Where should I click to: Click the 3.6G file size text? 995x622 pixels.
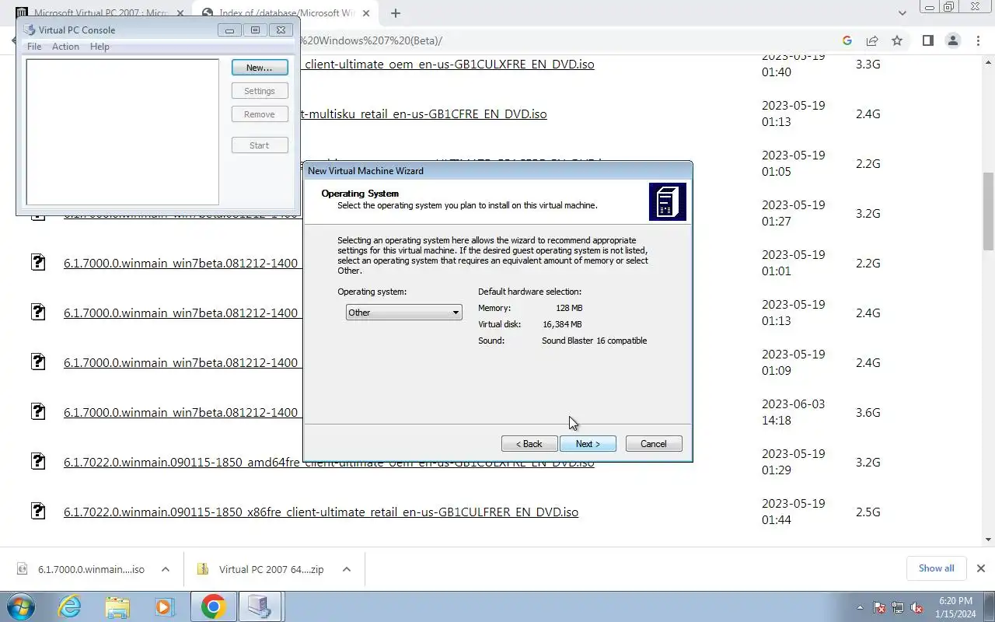point(868,413)
